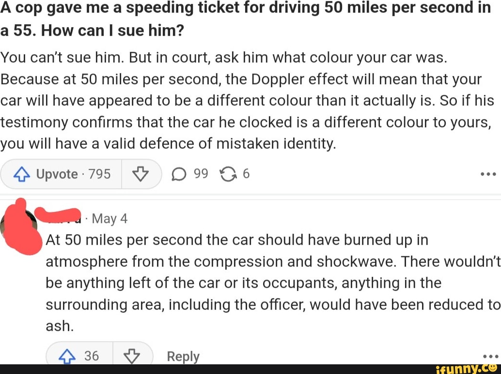Click the repost icon showing 6 shares

229,173
